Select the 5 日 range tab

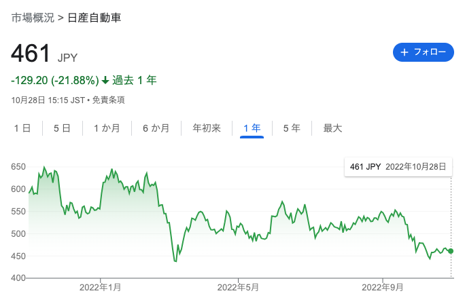pos(62,128)
